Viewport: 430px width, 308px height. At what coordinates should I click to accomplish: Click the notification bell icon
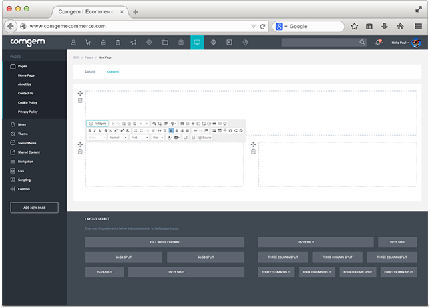[378, 42]
